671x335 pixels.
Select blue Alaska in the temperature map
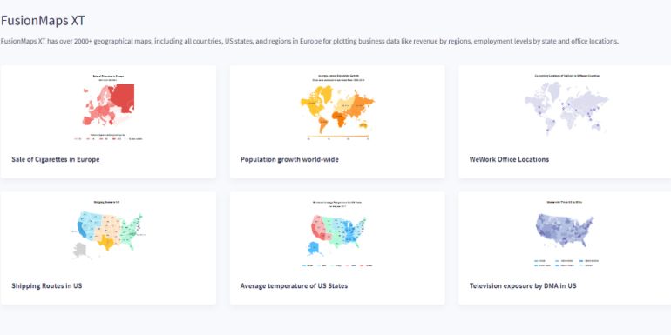click(x=314, y=248)
